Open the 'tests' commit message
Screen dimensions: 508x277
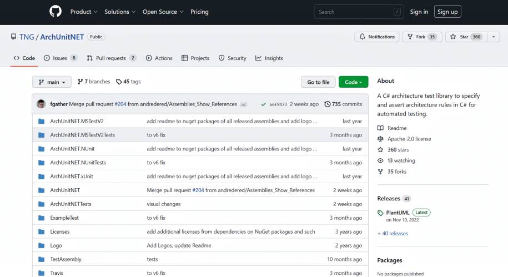pyautogui.click(x=152, y=259)
